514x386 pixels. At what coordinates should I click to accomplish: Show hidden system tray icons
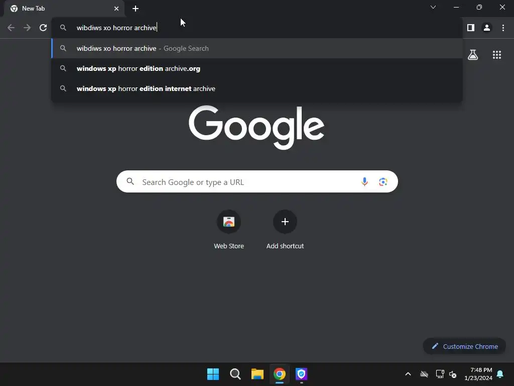click(408, 374)
